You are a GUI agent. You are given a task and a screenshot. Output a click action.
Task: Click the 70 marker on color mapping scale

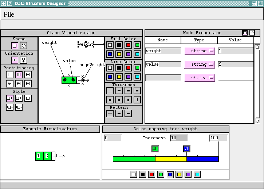tap(187, 149)
